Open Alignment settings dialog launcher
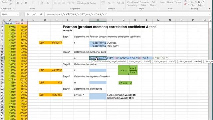 pos(99,9)
